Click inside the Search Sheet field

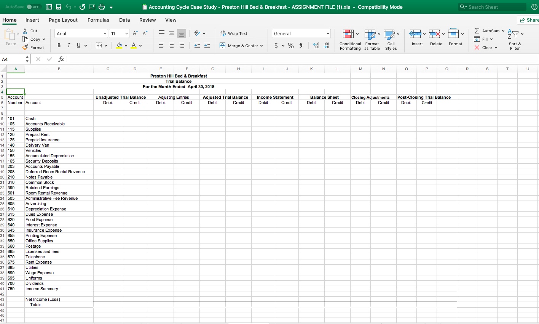[492, 6]
